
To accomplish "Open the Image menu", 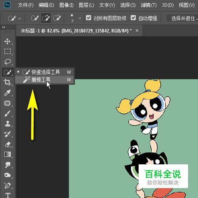I will point(66,5).
